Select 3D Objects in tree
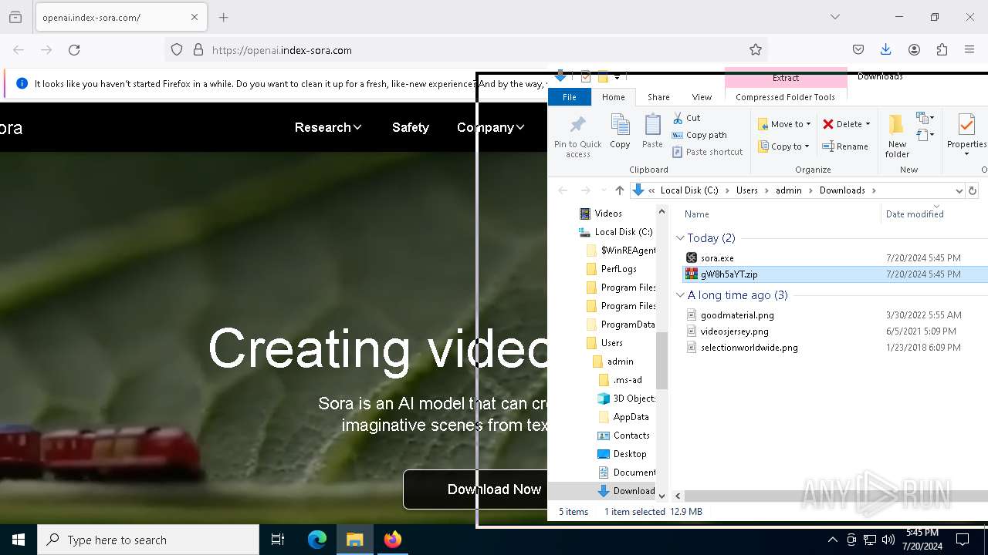This screenshot has height=555, width=988. point(634,399)
